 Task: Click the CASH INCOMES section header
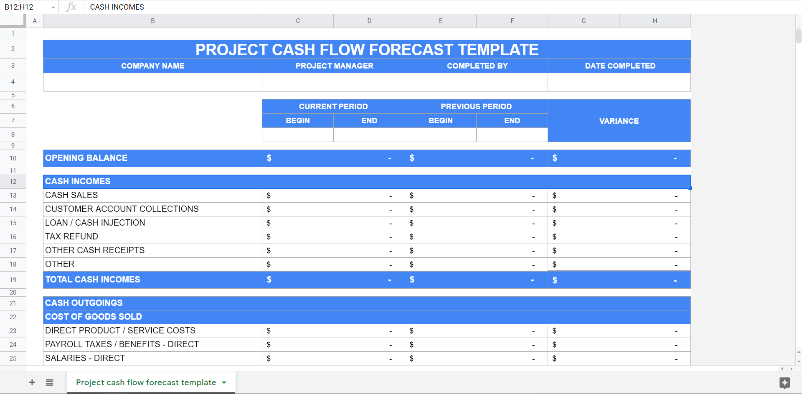point(367,181)
